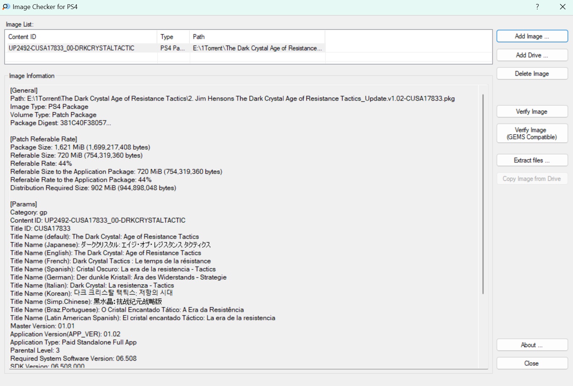The height and width of the screenshot is (386, 573).
Task: Click the 'Title Name (Spanish)' line
Action: tap(113, 269)
